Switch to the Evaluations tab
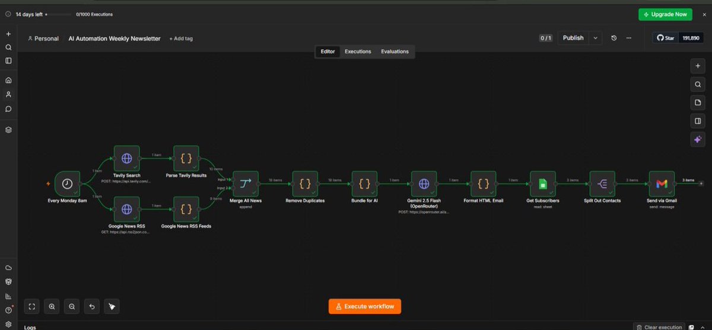712x330 pixels. tap(395, 52)
